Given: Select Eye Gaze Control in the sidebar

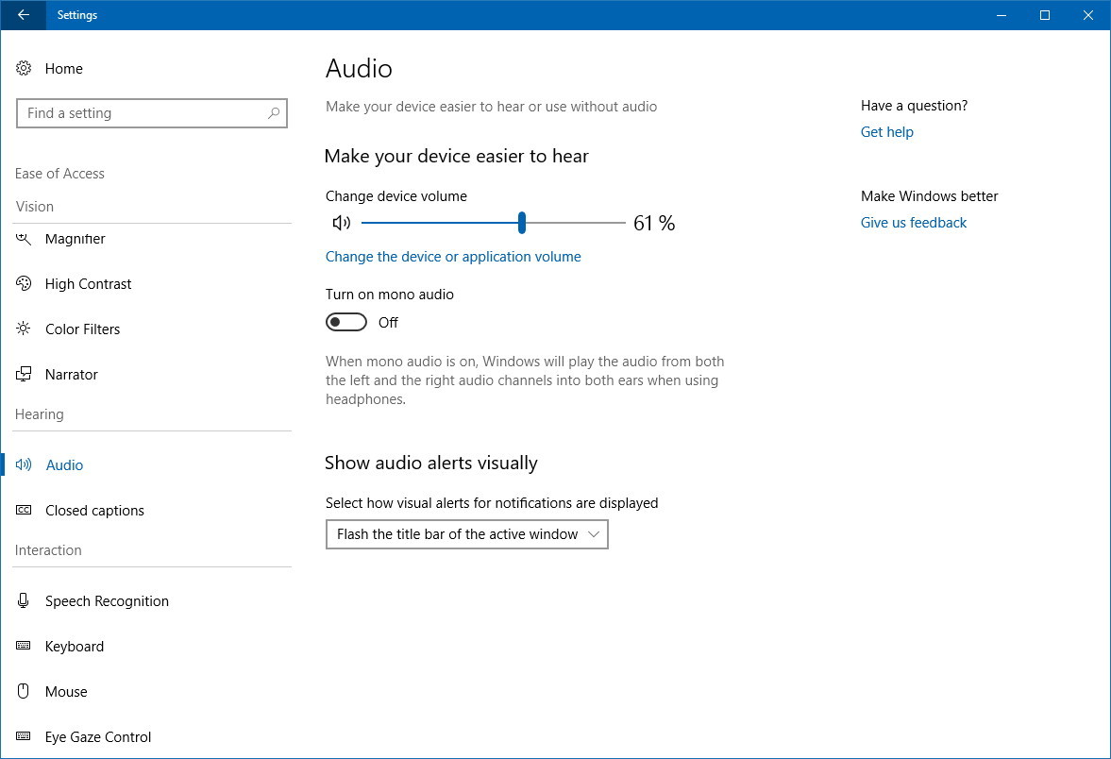Looking at the screenshot, I should (x=98, y=737).
